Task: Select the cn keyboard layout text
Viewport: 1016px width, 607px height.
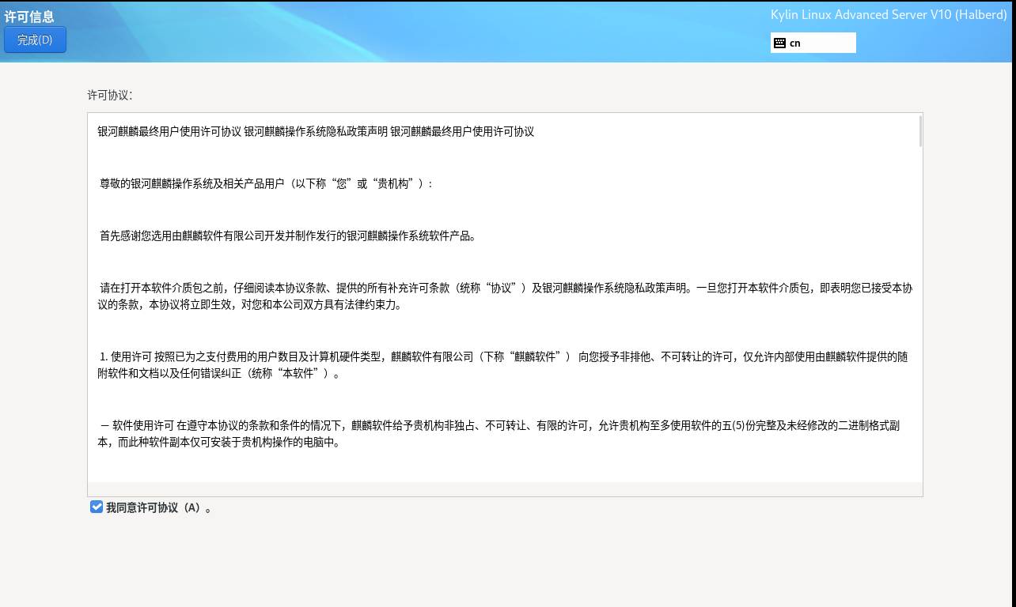Action: click(795, 43)
